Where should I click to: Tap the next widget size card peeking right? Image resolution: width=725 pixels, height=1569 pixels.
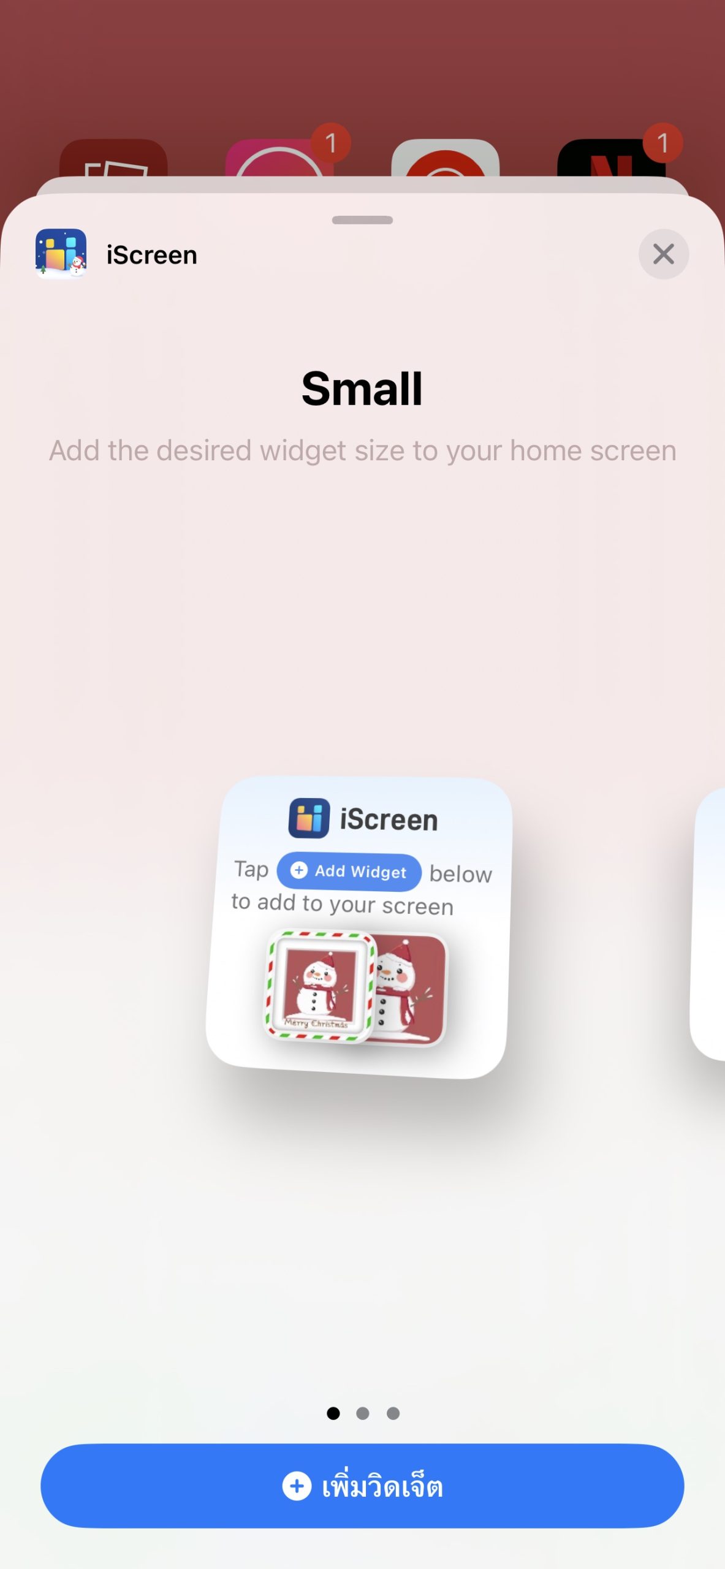pos(708,924)
